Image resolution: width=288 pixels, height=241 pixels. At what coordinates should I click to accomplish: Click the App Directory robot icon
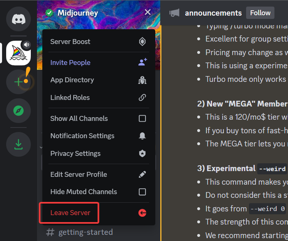142,80
